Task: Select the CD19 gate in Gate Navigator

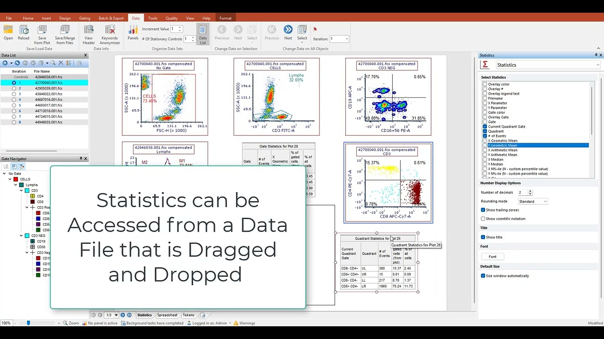Action: (41, 242)
